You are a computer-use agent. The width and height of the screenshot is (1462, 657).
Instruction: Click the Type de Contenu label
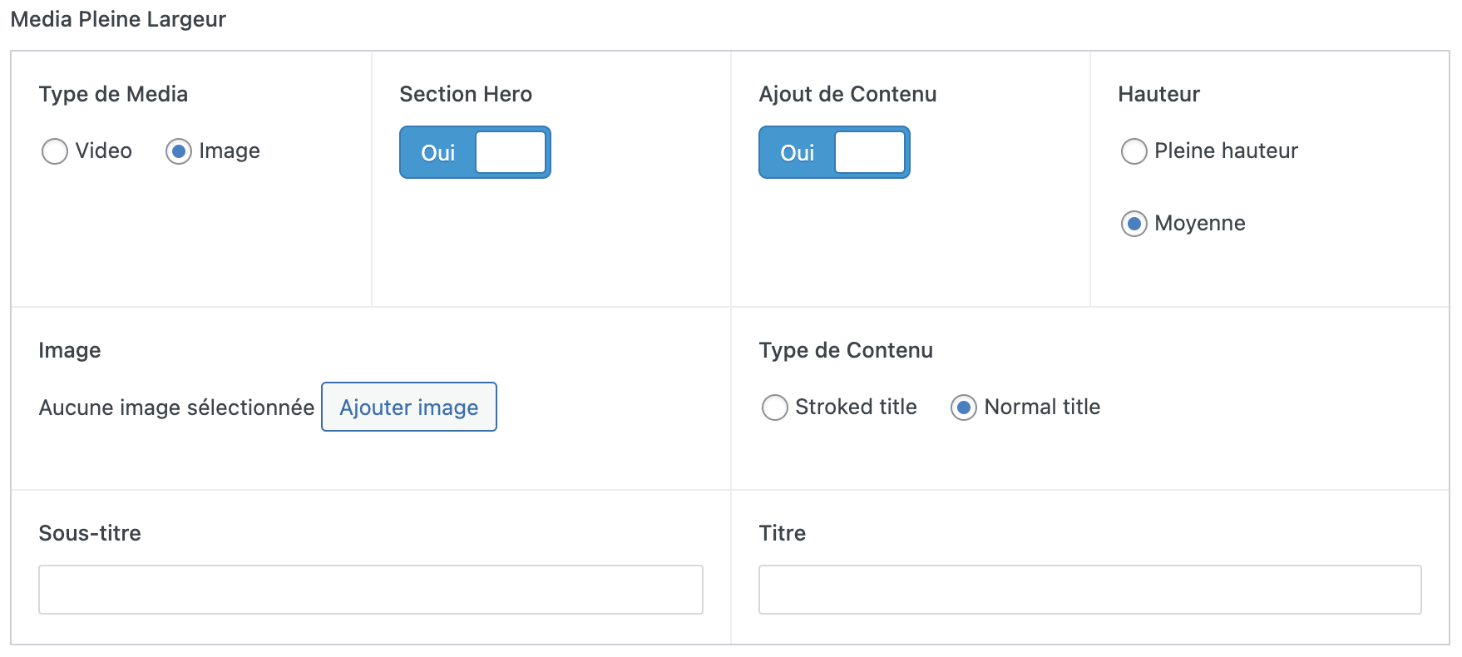tap(846, 350)
